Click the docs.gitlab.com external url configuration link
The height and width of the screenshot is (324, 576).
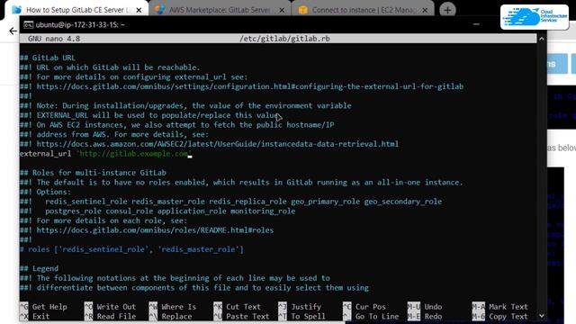point(250,86)
